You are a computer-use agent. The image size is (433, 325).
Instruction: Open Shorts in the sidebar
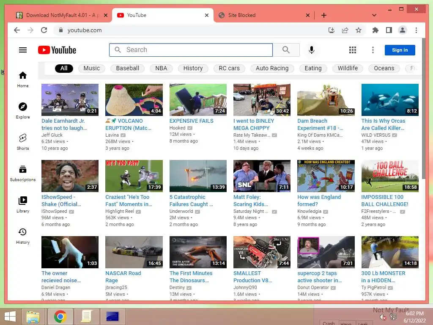click(23, 142)
